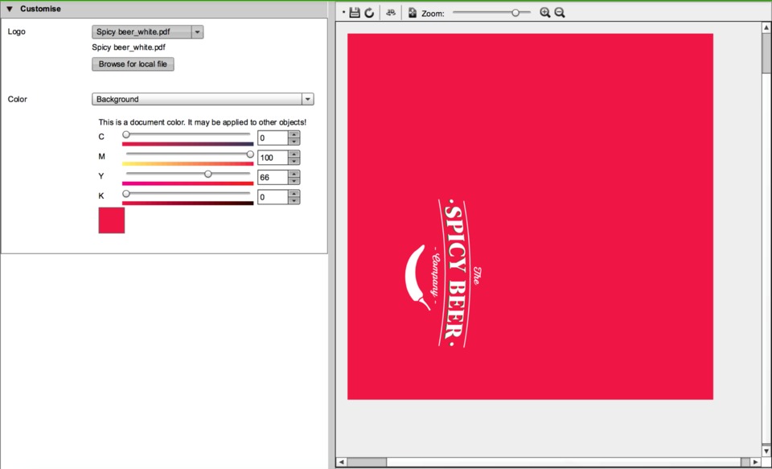Decrease K value with down stepper arrow
Viewport: 772px width, 469px height.
coord(294,200)
